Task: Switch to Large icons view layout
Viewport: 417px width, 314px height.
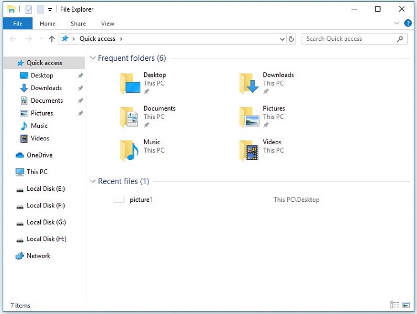Action: click(406, 305)
